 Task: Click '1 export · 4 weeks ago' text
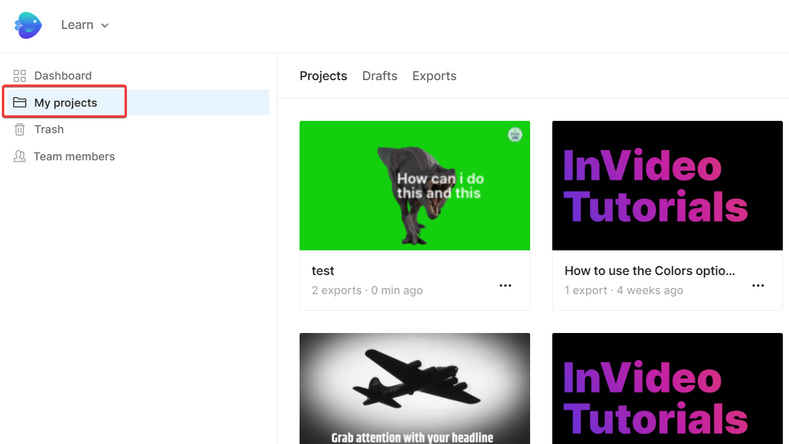(624, 290)
